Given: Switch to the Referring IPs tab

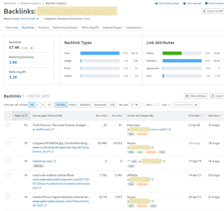Looking at the screenshot, I should coord(90,27).
